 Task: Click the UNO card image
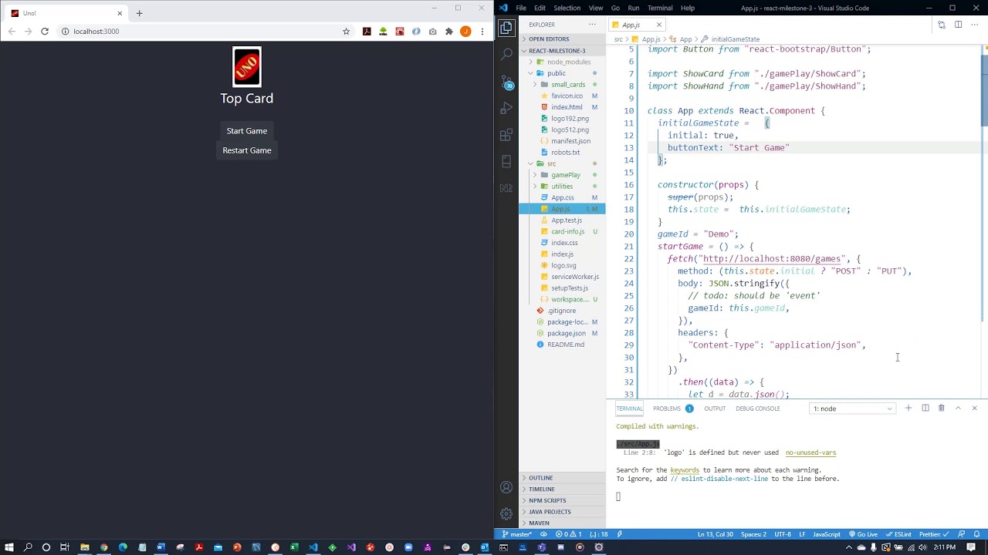point(247,67)
